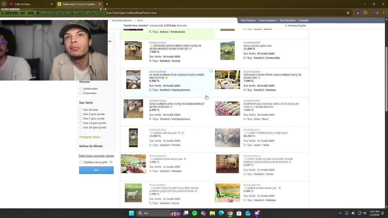Open DEPODAN UYGUN FİYATA ADAK listing
The image size is (388, 218).
272,76
